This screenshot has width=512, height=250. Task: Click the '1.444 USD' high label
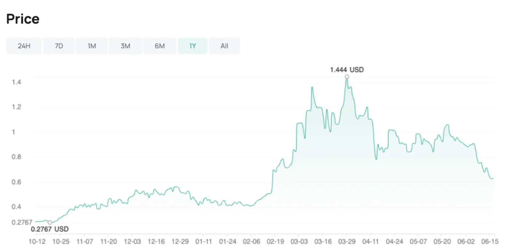tap(347, 70)
